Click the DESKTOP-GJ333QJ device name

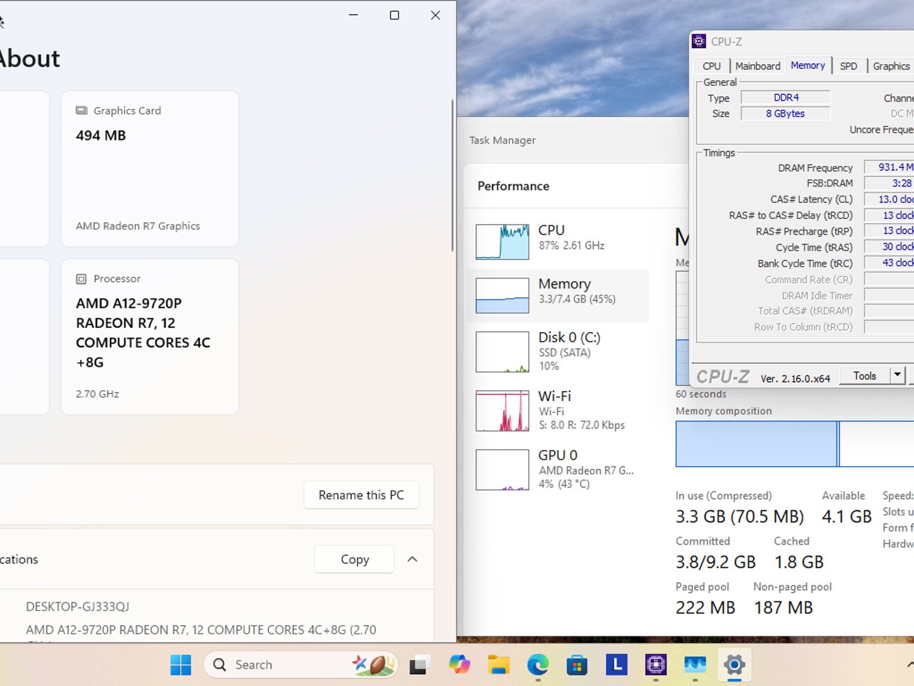[78, 607]
